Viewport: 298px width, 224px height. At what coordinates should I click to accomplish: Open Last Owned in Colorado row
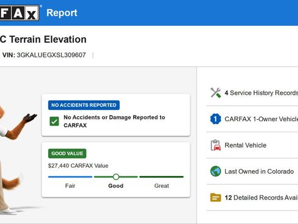pos(252,171)
